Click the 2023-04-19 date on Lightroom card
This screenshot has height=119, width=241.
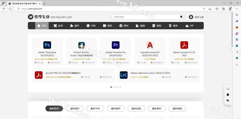pyautogui.click(x=191, y=77)
